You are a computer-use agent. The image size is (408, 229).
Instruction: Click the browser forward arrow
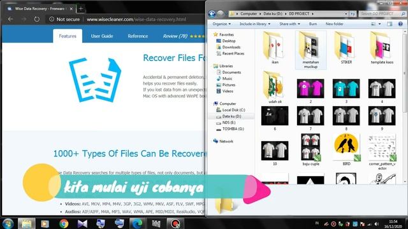click(24, 19)
